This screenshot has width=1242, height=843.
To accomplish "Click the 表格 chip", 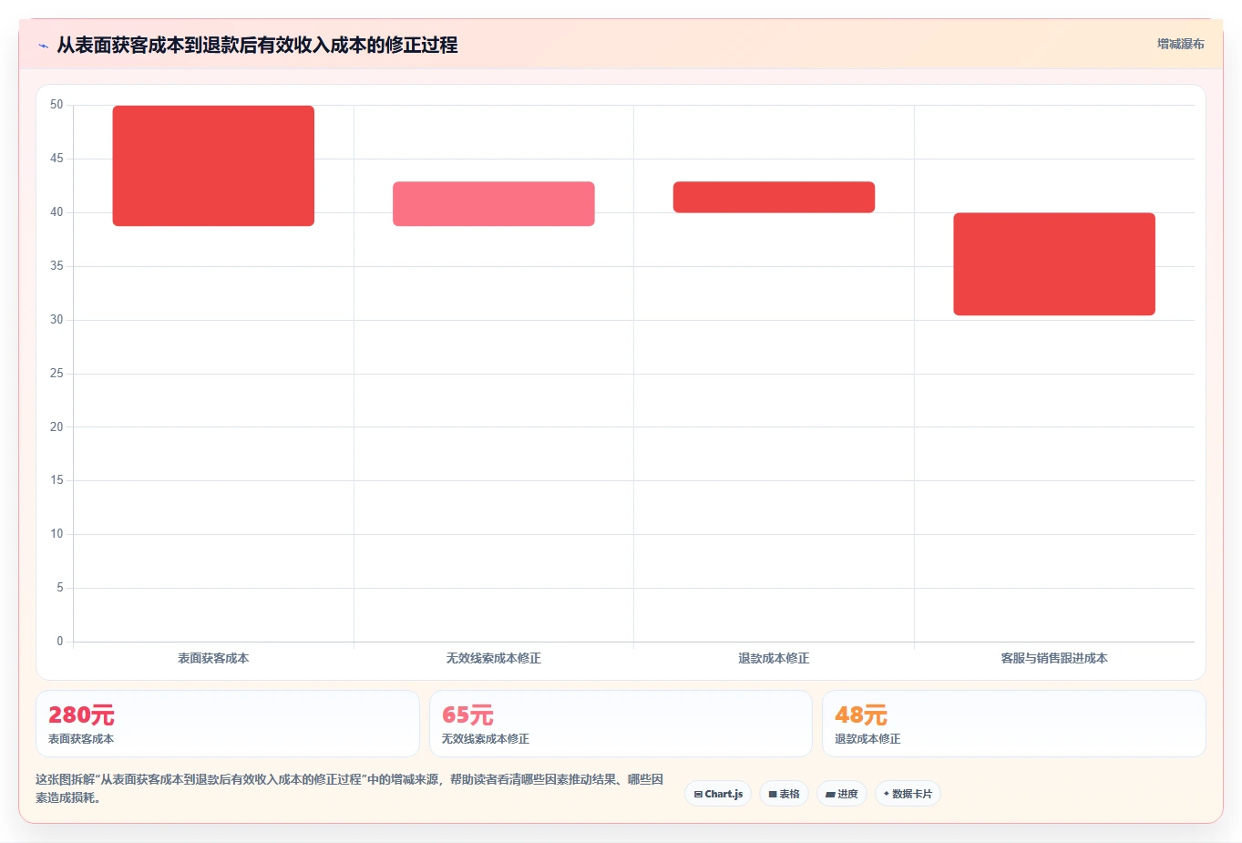I will coord(784,794).
